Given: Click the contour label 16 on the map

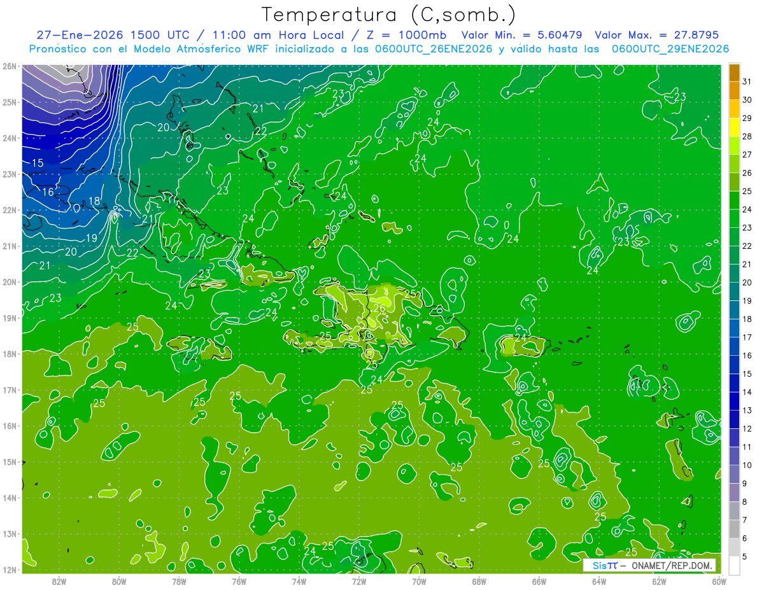Looking at the screenshot, I should click(48, 192).
